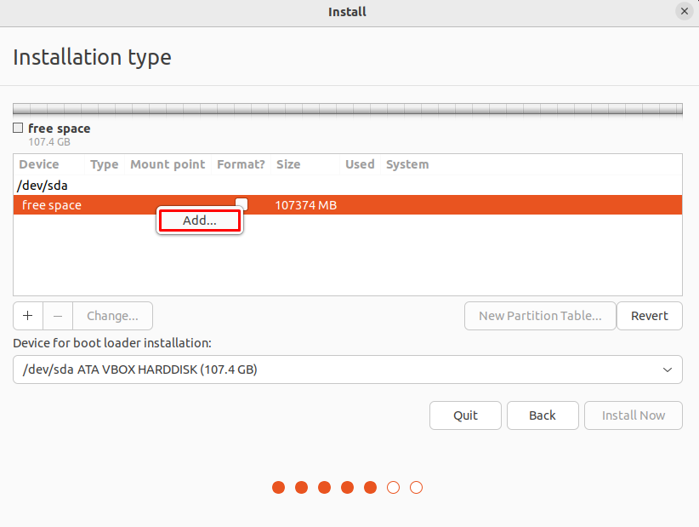Click the free space legend swatch
This screenshot has height=527, width=699.
[18, 129]
